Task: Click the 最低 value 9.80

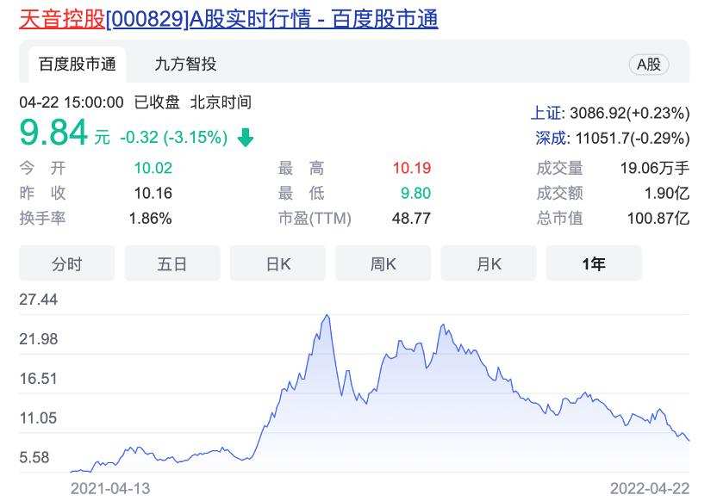Action: [415, 193]
